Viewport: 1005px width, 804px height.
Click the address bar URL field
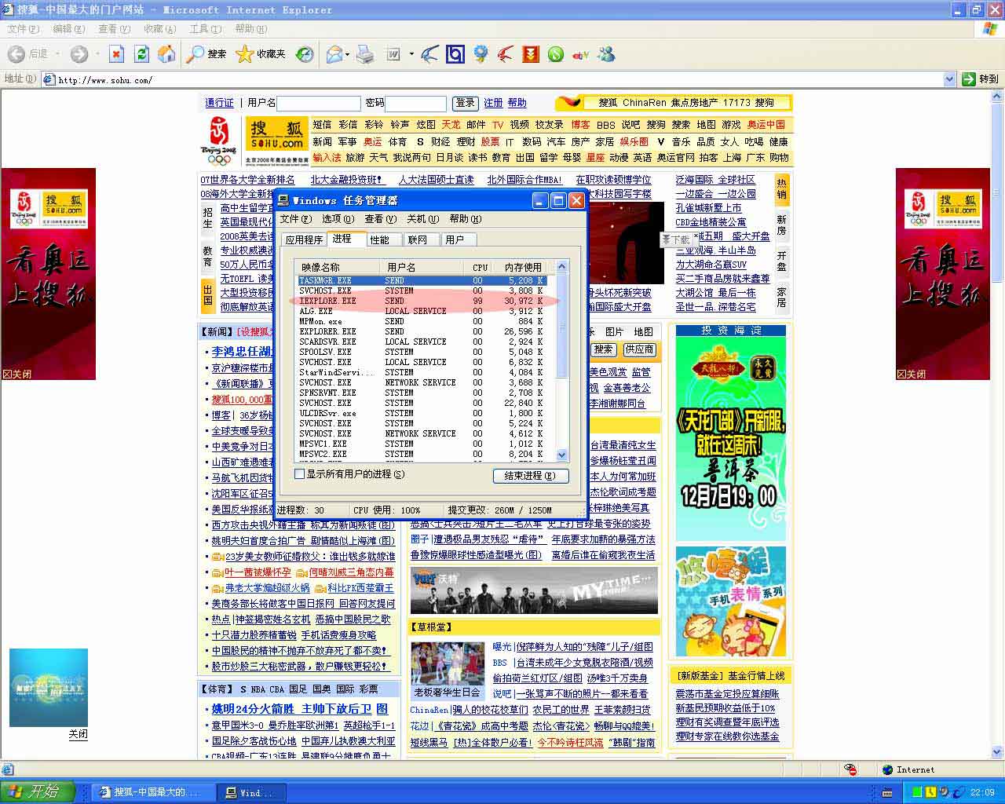499,79
